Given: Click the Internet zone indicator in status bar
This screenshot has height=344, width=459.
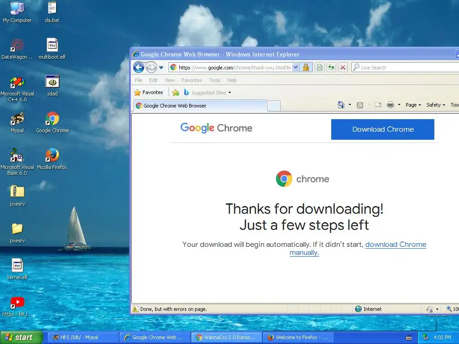Looking at the screenshot, I should tap(368, 309).
